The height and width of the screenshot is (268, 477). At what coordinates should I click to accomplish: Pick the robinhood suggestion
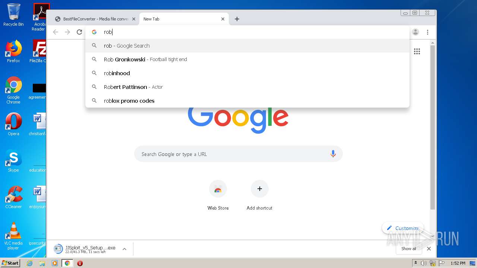click(x=247, y=73)
